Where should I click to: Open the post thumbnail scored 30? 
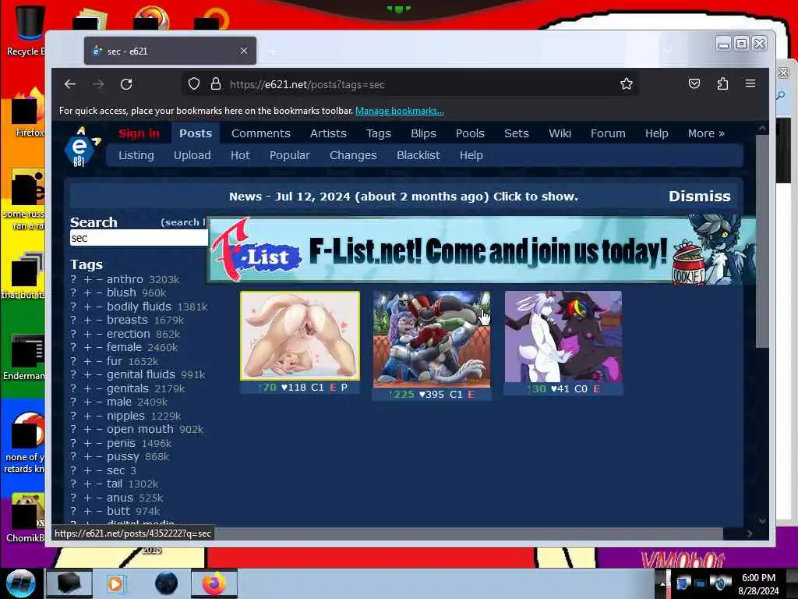pyautogui.click(x=563, y=337)
